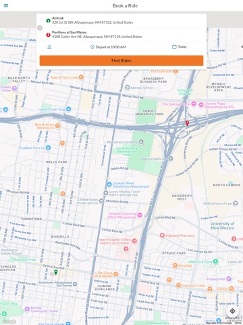Click the clock icon next to Depart time
This screenshot has width=243, height=325.
click(92, 47)
